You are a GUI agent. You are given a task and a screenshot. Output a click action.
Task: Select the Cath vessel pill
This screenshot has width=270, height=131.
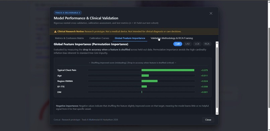tap(178, 44)
